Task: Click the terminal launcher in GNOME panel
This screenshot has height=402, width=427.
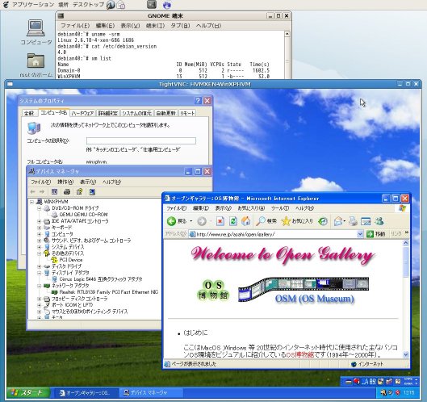Action: (152, 4)
